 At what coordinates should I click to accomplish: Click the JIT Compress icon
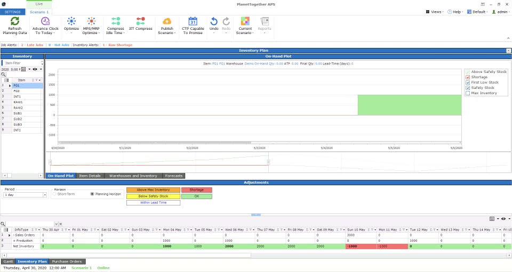[140, 21]
